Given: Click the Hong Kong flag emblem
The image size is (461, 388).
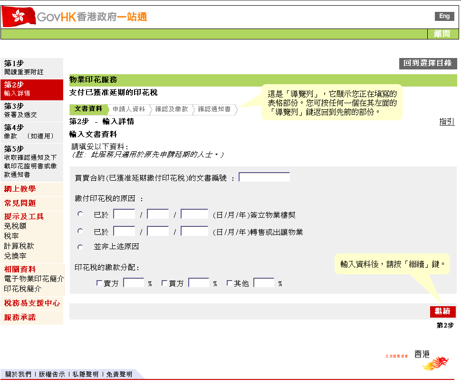Looking at the screenshot, I should pyautogui.click(x=18, y=16).
